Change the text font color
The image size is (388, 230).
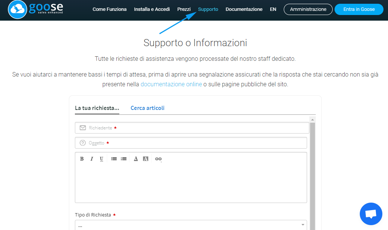[135, 159]
